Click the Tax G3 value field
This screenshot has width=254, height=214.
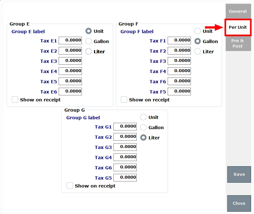(x=125, y=147)
